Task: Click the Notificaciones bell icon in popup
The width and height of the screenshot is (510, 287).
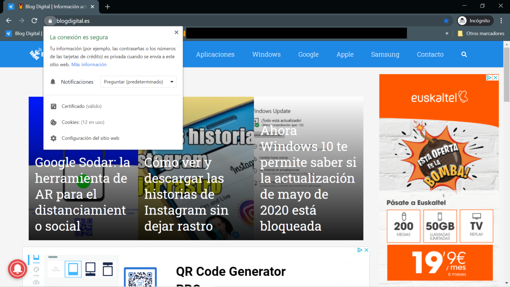Action: (53, 82)
